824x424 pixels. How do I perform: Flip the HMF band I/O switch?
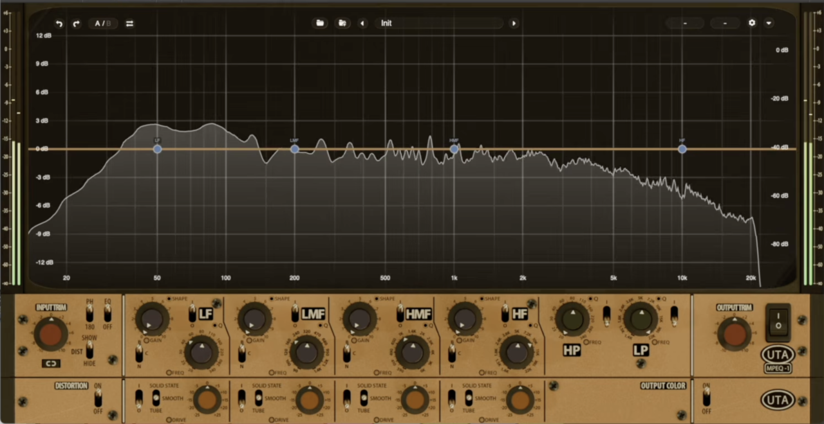[400, 314]
